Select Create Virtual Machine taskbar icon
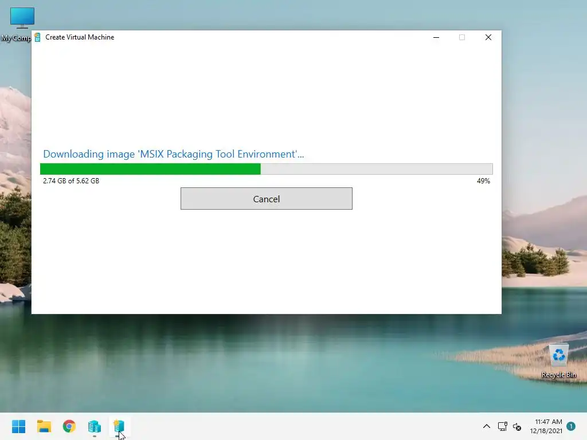This screenshot has width=587, height=440. click(119, 426)
